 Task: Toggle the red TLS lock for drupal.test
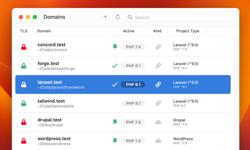[23, 122]
